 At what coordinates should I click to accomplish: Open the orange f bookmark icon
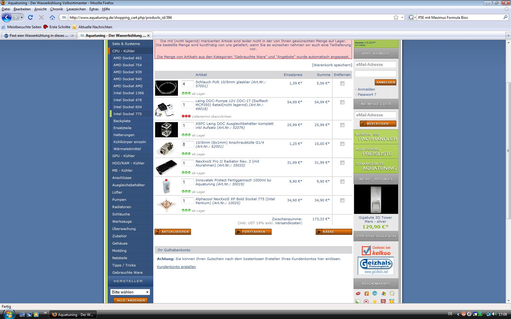point(367,293)
